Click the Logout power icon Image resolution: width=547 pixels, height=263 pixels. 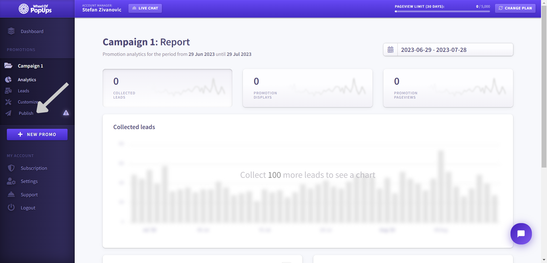[11, 207]
